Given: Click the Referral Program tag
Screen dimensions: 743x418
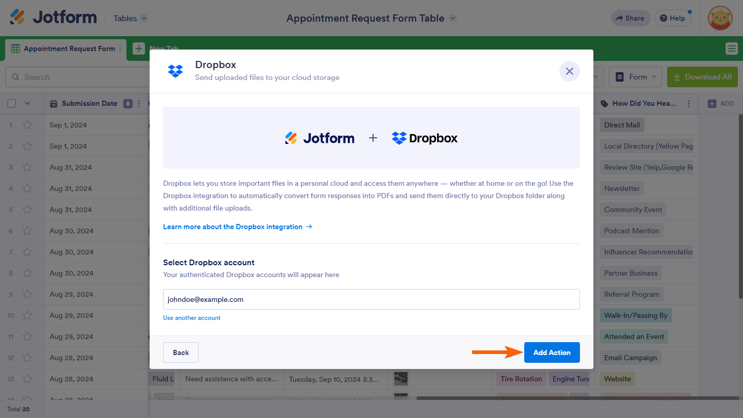Looking at the screenshot, I should 632,294.
